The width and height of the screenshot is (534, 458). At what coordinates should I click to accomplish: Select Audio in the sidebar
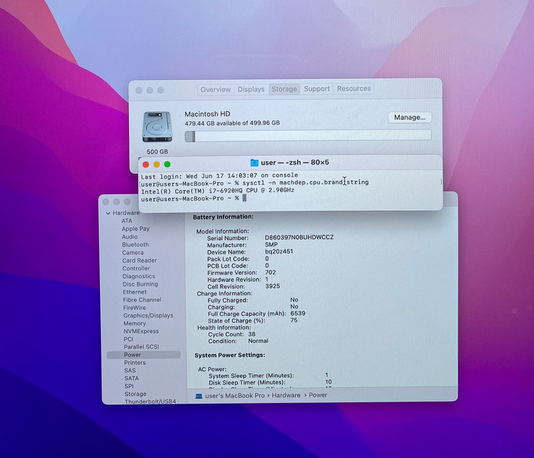(130, 237)
